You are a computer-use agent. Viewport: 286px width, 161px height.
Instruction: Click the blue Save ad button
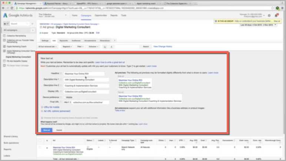47,130
